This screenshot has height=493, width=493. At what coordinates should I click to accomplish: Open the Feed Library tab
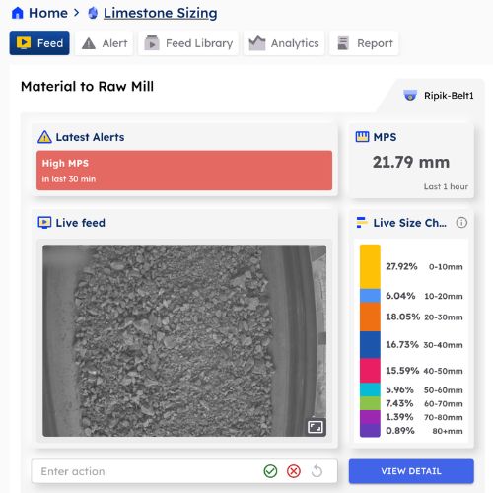pyautogui.click(x=188, y=43)
